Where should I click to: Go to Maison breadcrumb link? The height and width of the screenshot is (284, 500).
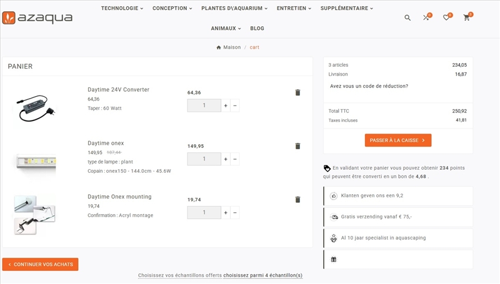[x=232, y=47]
